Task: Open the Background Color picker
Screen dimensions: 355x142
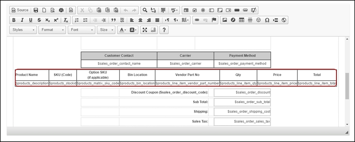Action: tap(133, 30)
